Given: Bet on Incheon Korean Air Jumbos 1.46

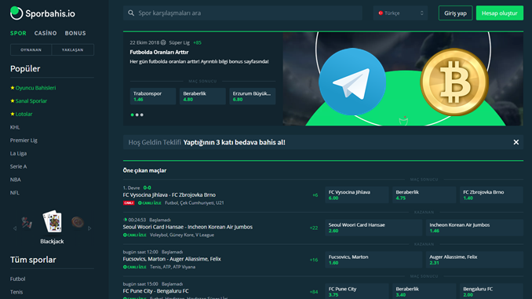Looking at the screenshot, I should click(x=475, y=228).
